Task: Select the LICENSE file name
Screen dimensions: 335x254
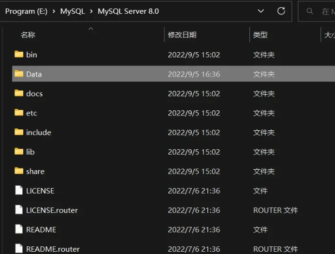Action: pyautogui.click(x=40, y=191)
